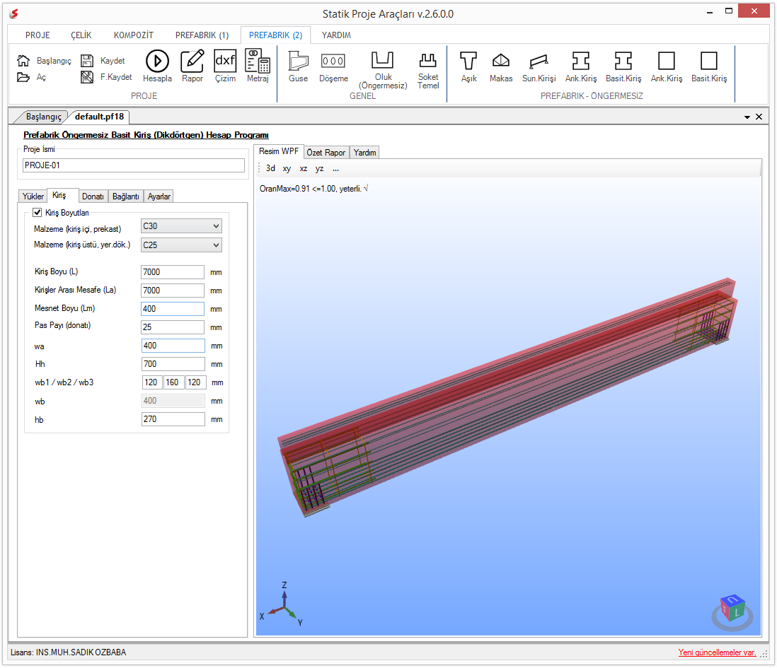Switch the view to xy plane
777x668 pixels.
(287, 169)
